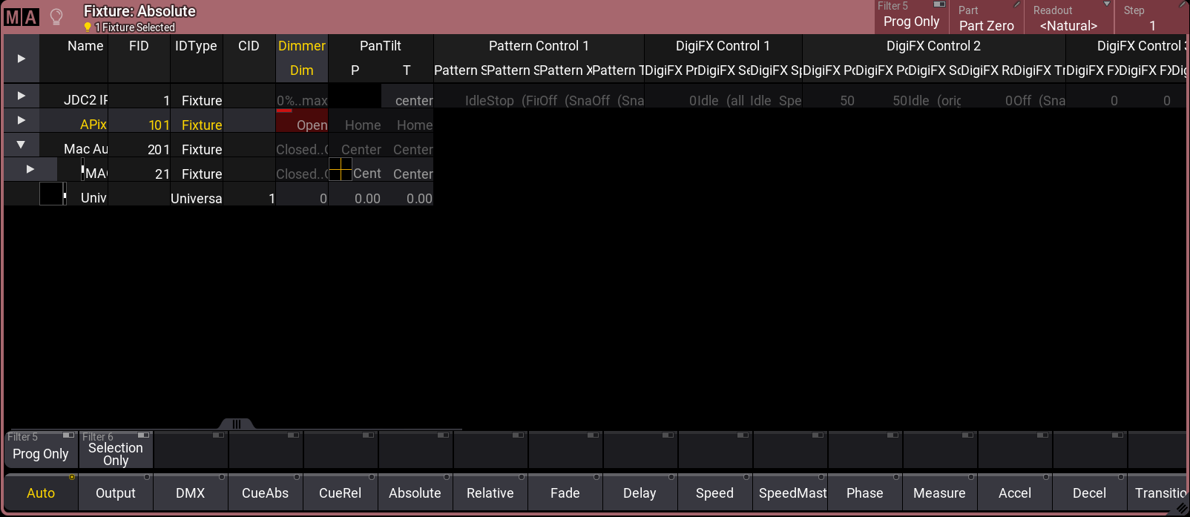Select the Auto layer radio button
1190x517 pixels.
click(x=41, y=493)
